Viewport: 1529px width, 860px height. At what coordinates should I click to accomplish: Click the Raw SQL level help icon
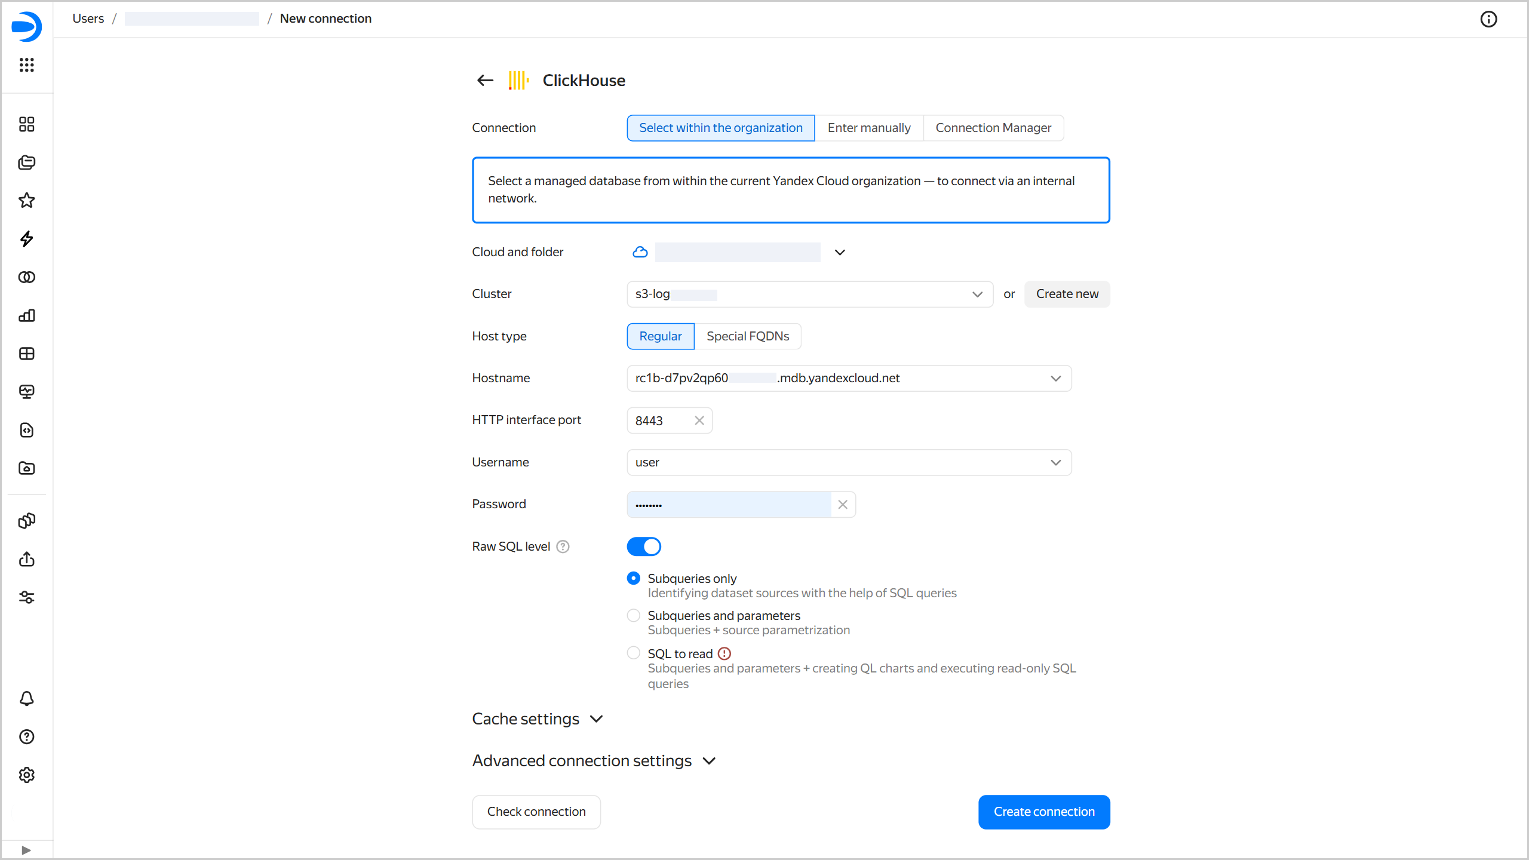coord(563,546)
